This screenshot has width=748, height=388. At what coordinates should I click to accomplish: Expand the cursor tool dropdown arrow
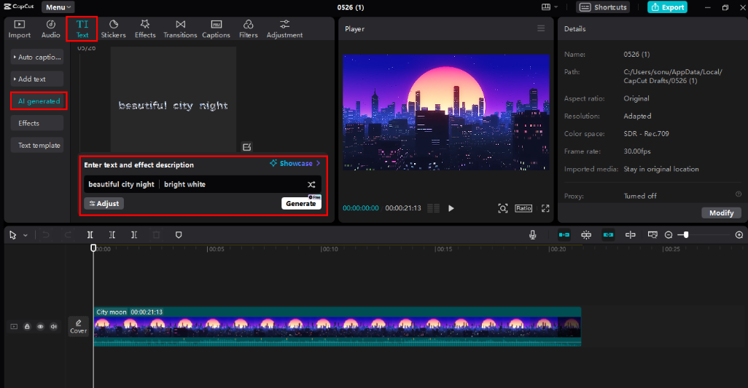tap(26, 235)
